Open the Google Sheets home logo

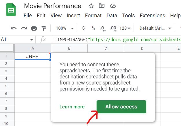point(11,10)
